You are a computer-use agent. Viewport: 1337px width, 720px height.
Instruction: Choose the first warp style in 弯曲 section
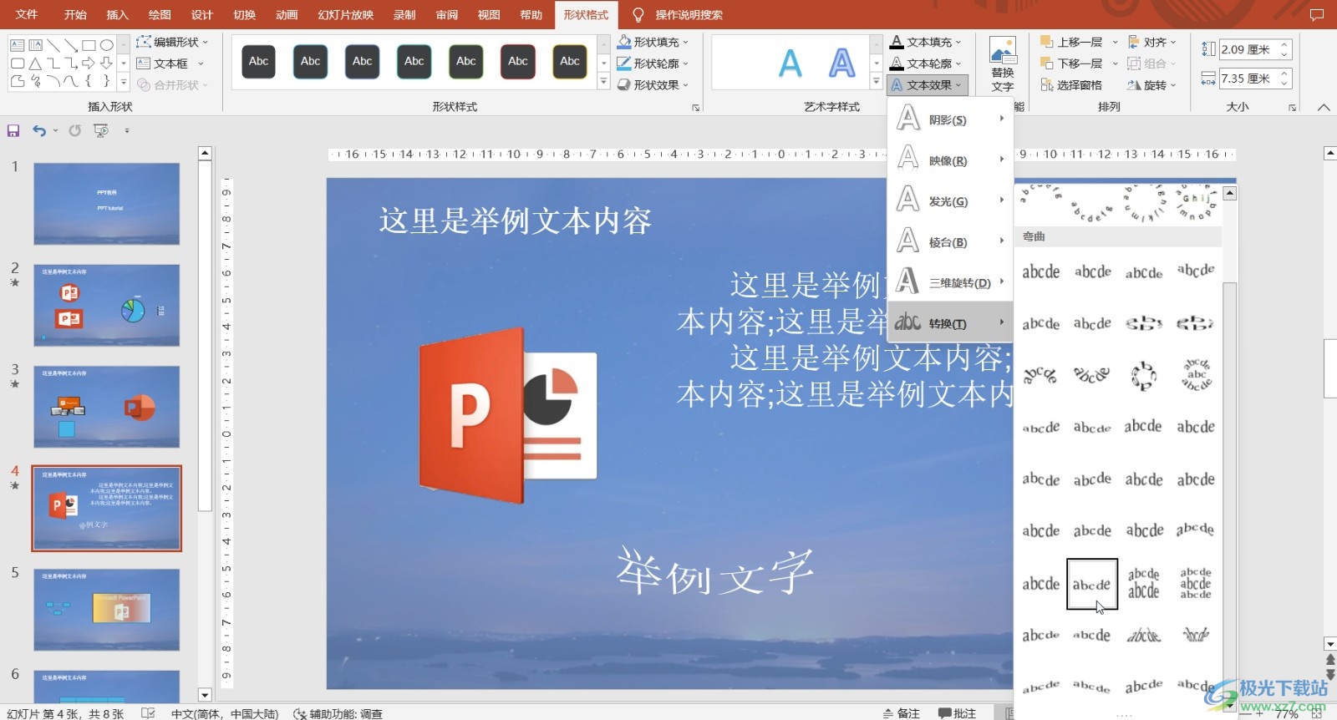pyautogui.click(x=1040, y=271)
